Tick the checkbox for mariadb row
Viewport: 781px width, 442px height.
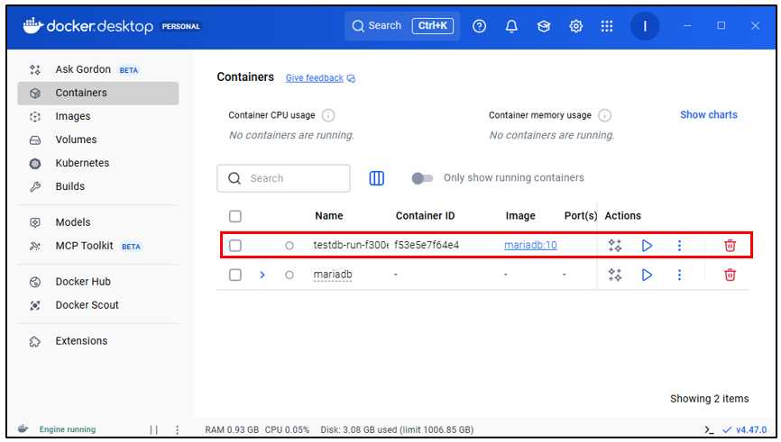tap(235, 275)
